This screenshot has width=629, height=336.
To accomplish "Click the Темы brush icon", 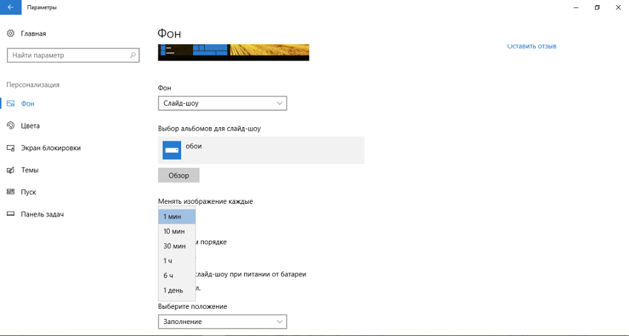I will coord(11,170).
